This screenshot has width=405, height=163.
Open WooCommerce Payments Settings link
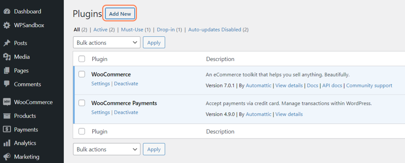101,112
